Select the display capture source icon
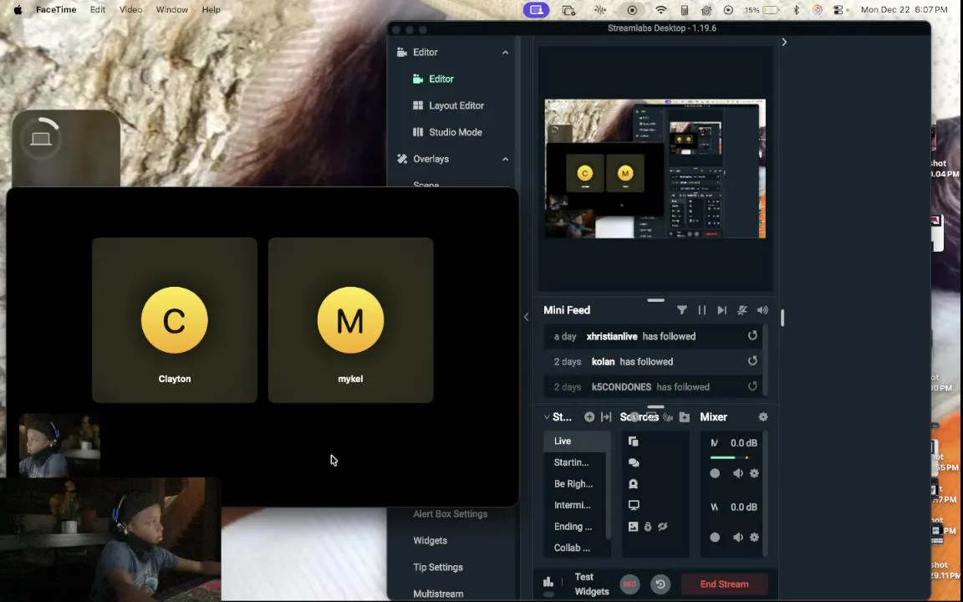This screenshot has width=963, height=602. (x=633, y=505)
